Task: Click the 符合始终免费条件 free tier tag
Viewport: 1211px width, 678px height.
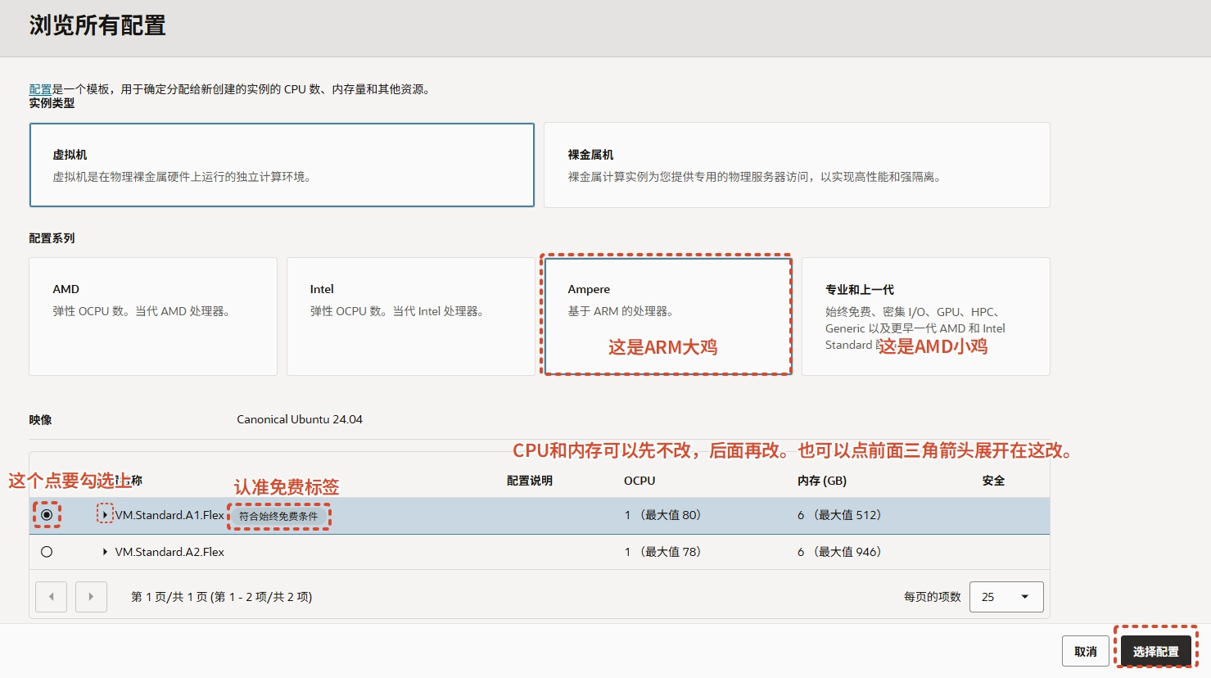Action: click(278, 516)
